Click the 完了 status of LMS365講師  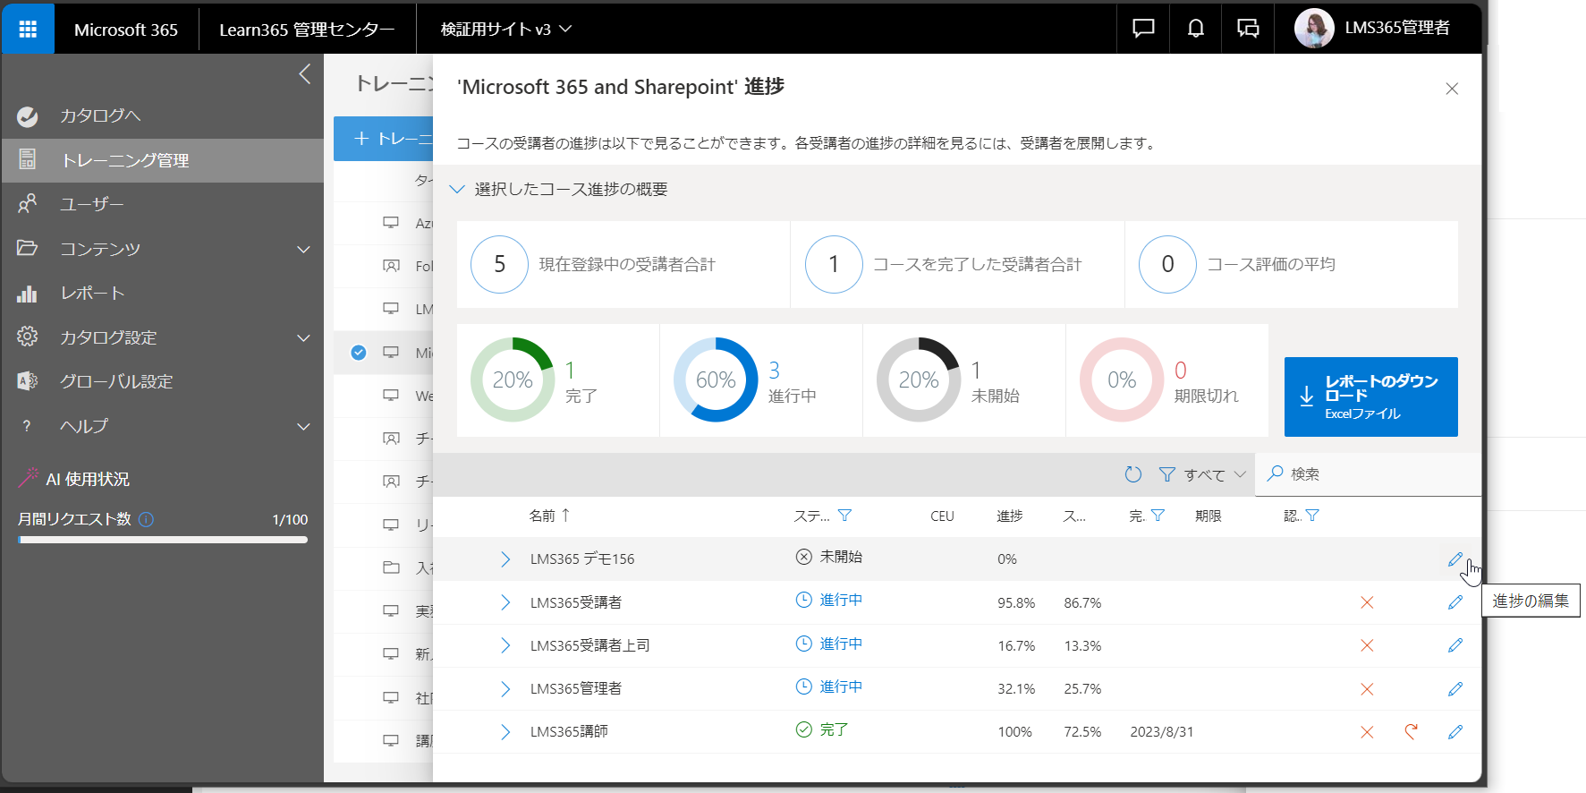tap(822, 729)
